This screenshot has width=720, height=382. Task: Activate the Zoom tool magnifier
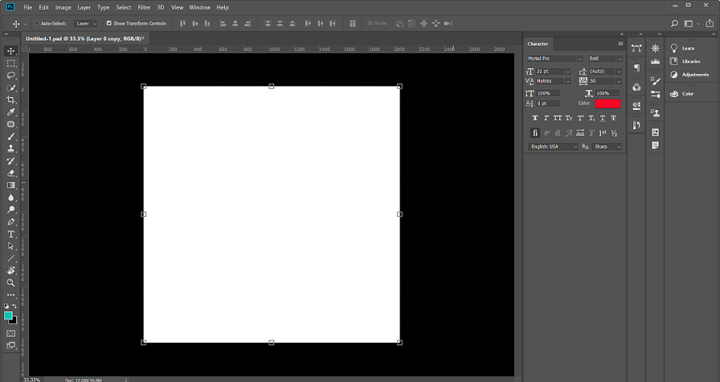pos(11,282)
